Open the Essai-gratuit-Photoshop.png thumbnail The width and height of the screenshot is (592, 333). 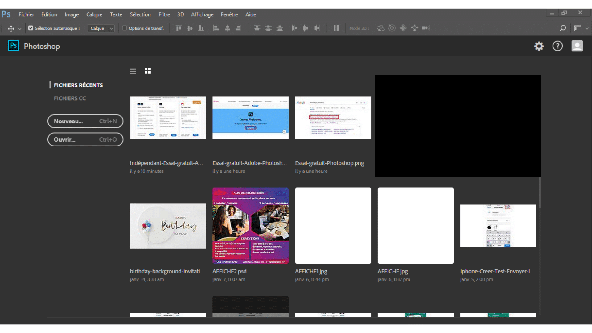(333, 117)
